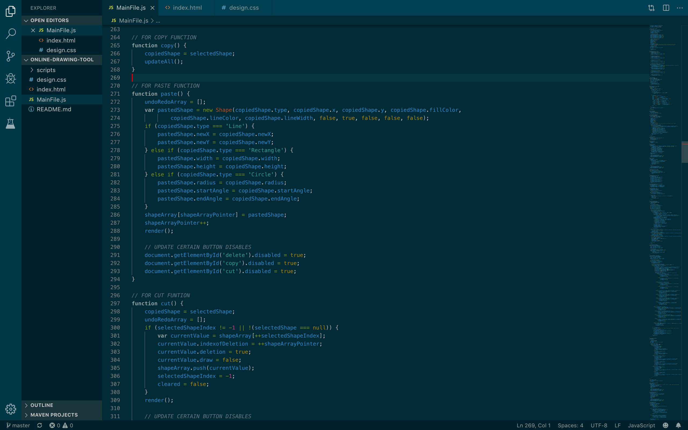Viewport: 688px width, 430px height.
Task: Open the Extensions view
Action: pyautogui.click(x=10, y=101)
